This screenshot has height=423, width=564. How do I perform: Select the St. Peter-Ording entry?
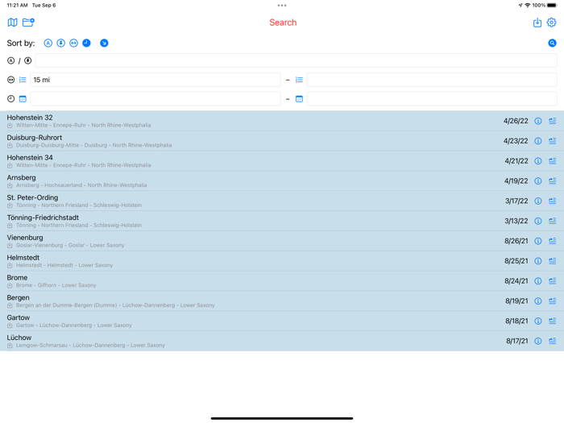282,201
